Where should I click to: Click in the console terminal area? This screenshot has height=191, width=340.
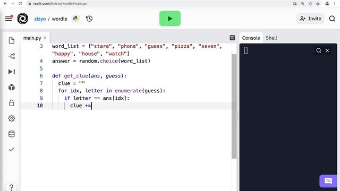click(x=288, y=117)
